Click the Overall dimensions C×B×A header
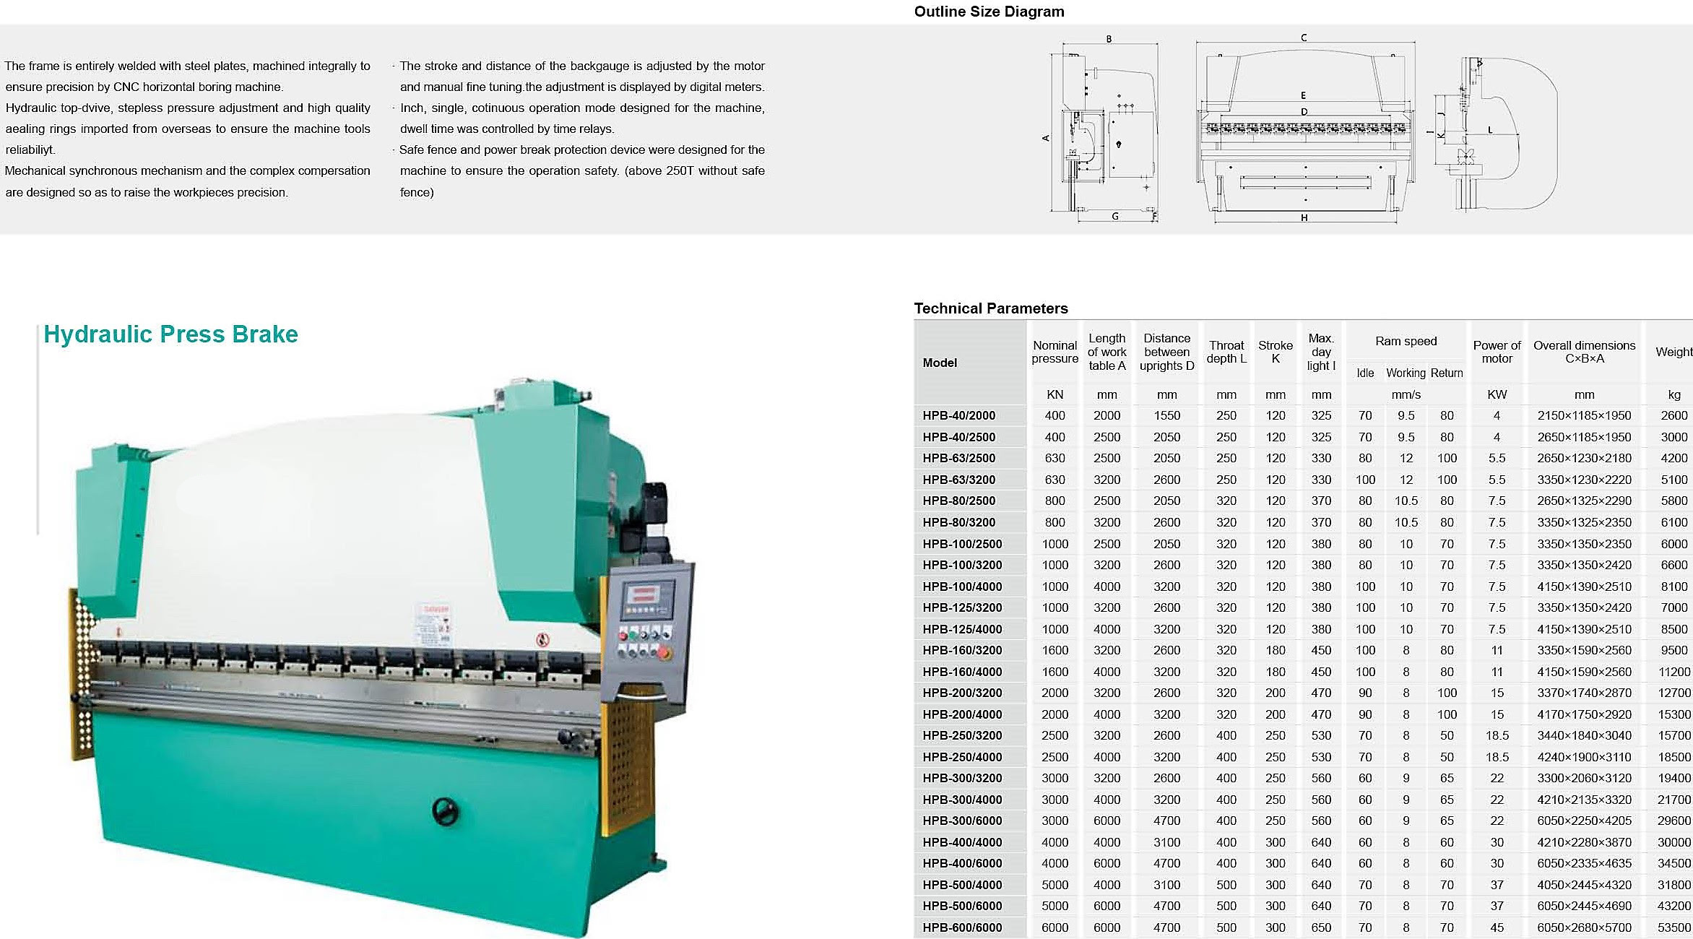1693x939 pixels. (x=1584, y=352)
